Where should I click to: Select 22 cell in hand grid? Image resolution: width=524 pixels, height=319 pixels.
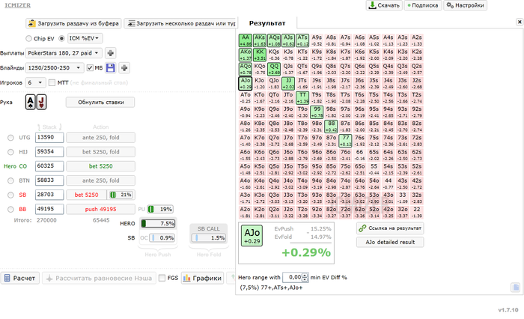point(417,213)
